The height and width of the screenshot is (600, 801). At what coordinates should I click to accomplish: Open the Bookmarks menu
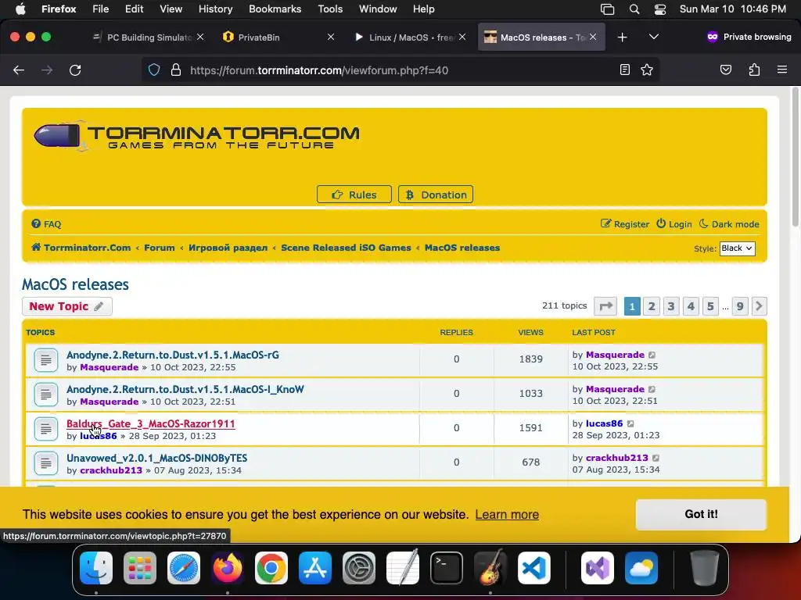[x=275, y=9]
